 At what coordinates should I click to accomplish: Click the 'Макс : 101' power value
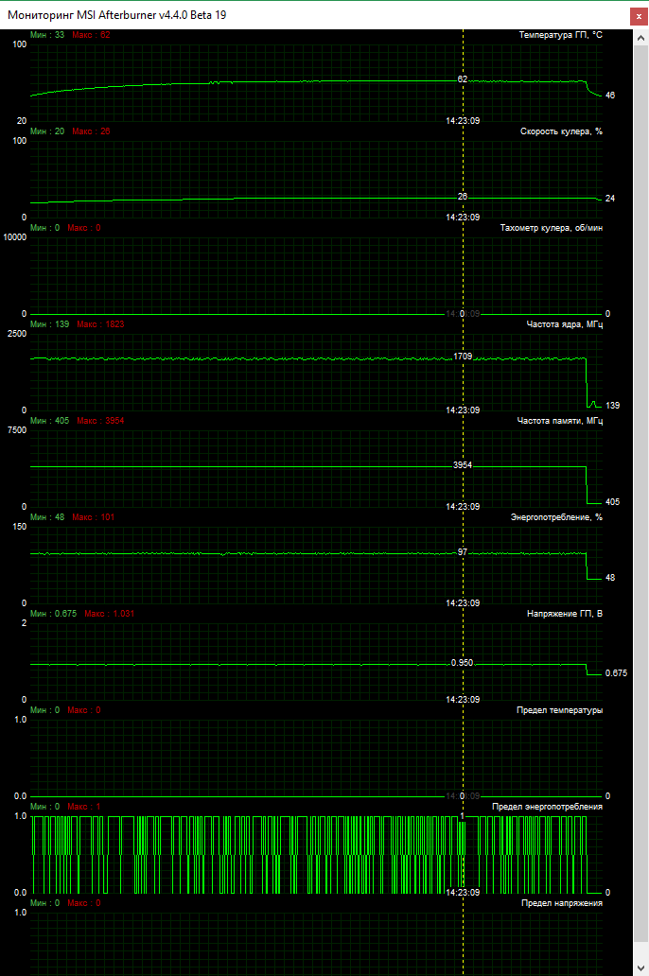click(94, 517)
